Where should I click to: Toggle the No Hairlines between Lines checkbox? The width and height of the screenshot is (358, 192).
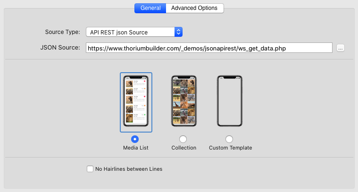click(90, 169)
